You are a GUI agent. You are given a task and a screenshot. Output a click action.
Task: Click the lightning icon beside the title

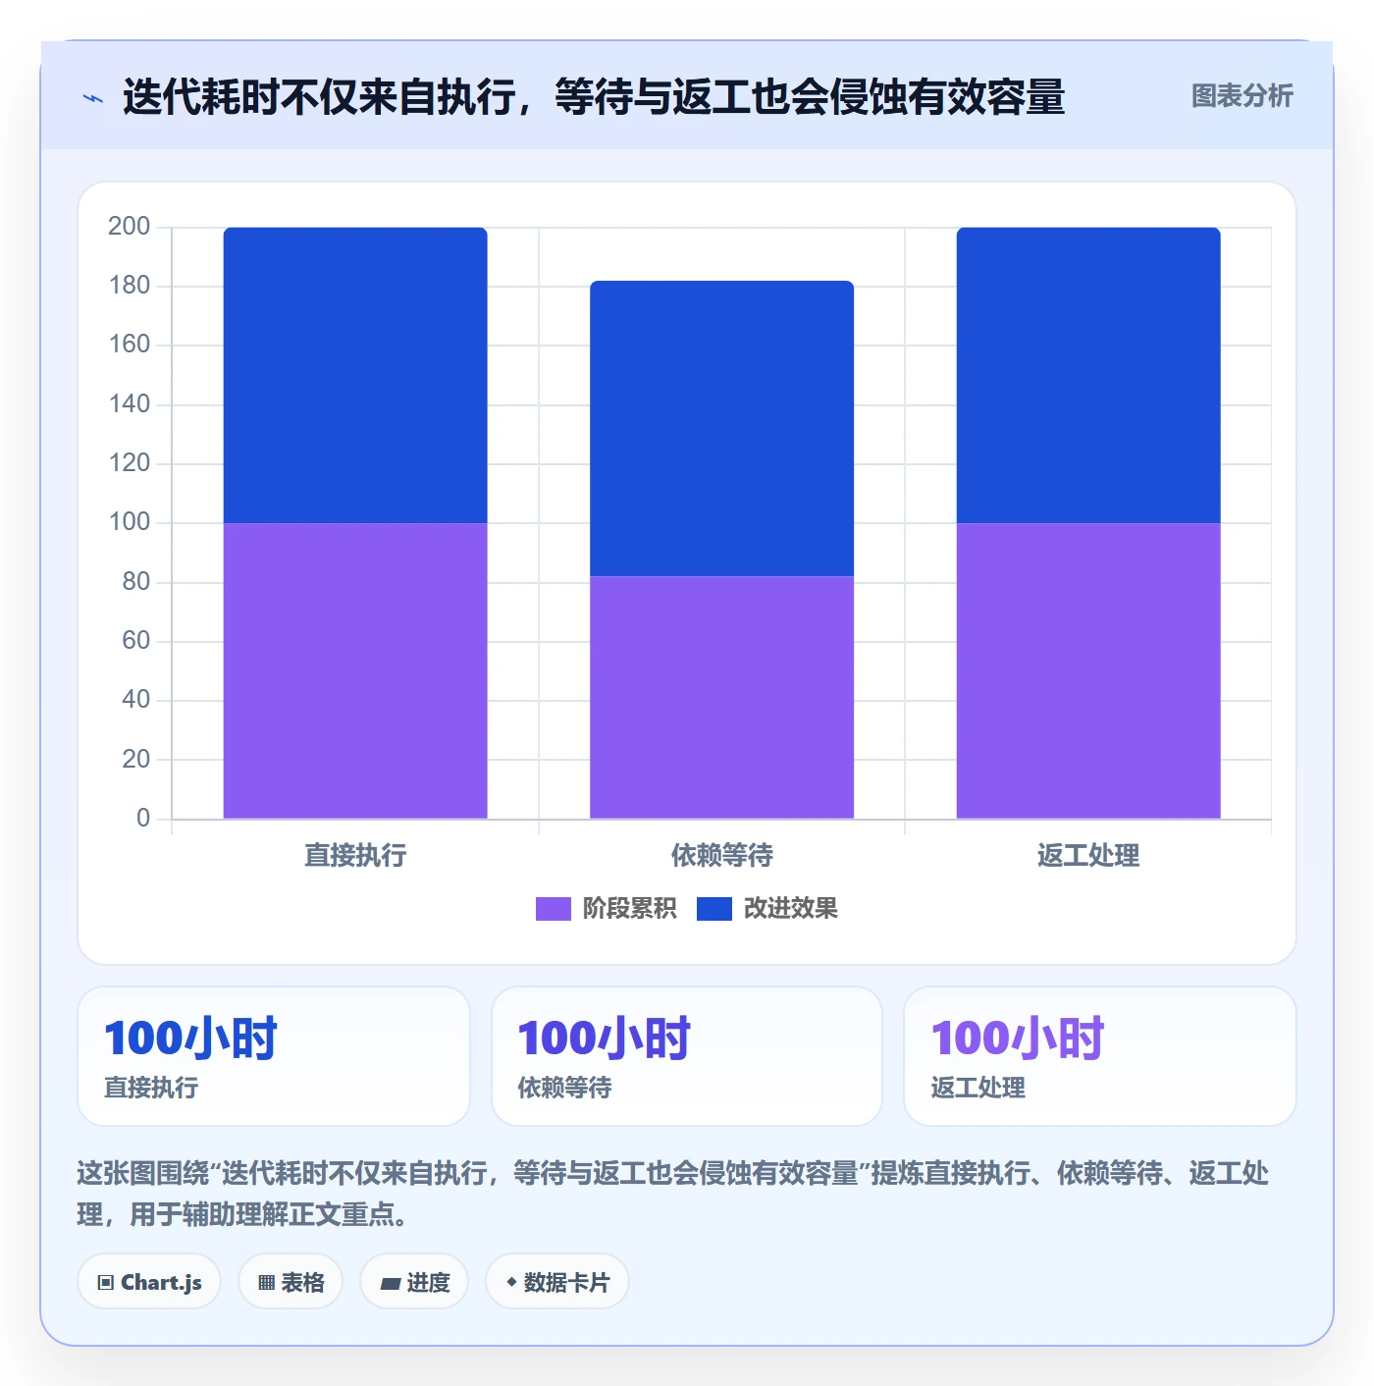click(93, 98)
